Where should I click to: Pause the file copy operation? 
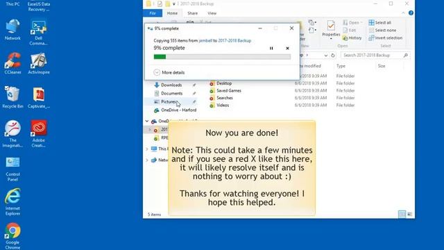[271, 49]
